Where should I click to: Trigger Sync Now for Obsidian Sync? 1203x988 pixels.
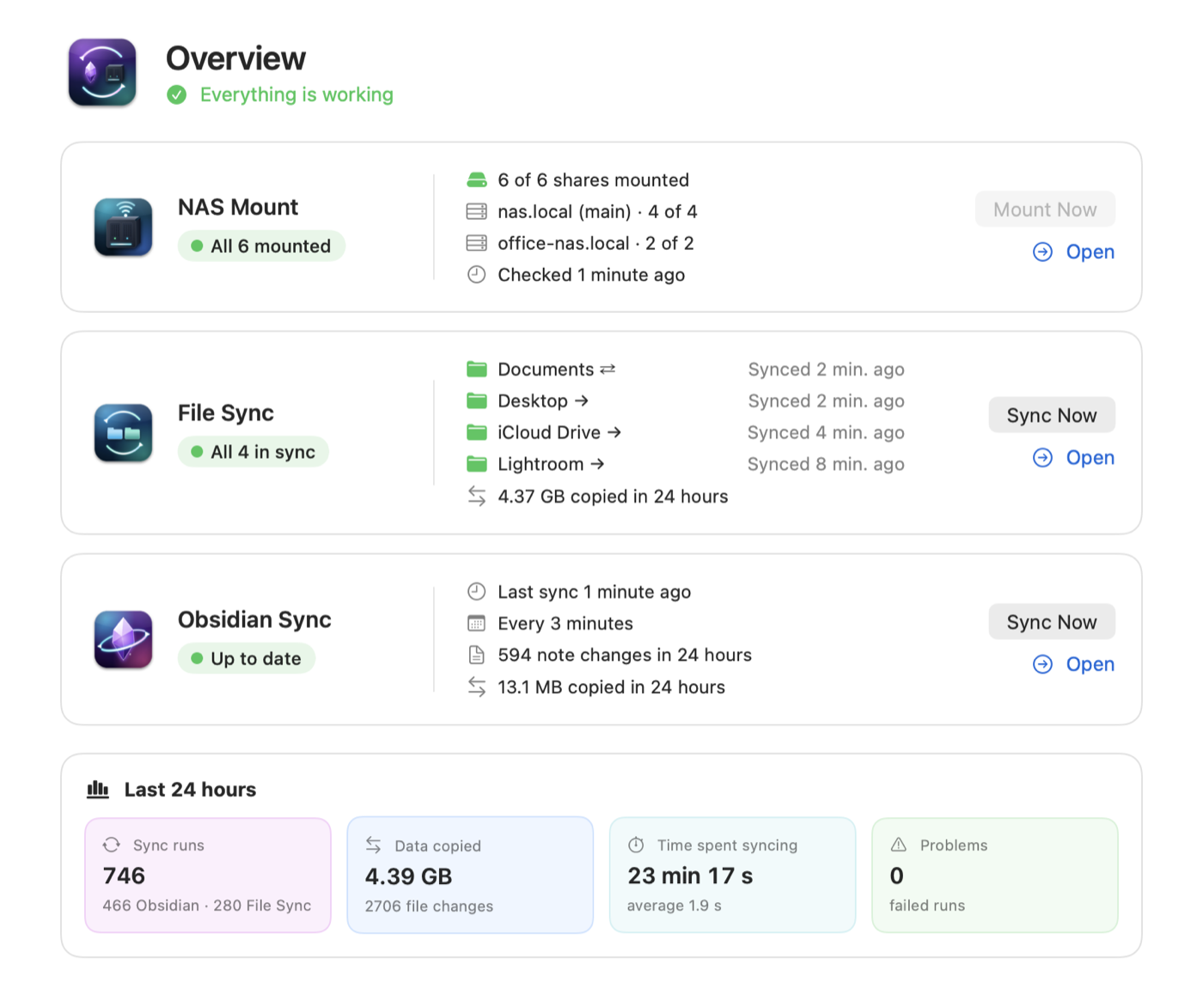(1052, 622)
